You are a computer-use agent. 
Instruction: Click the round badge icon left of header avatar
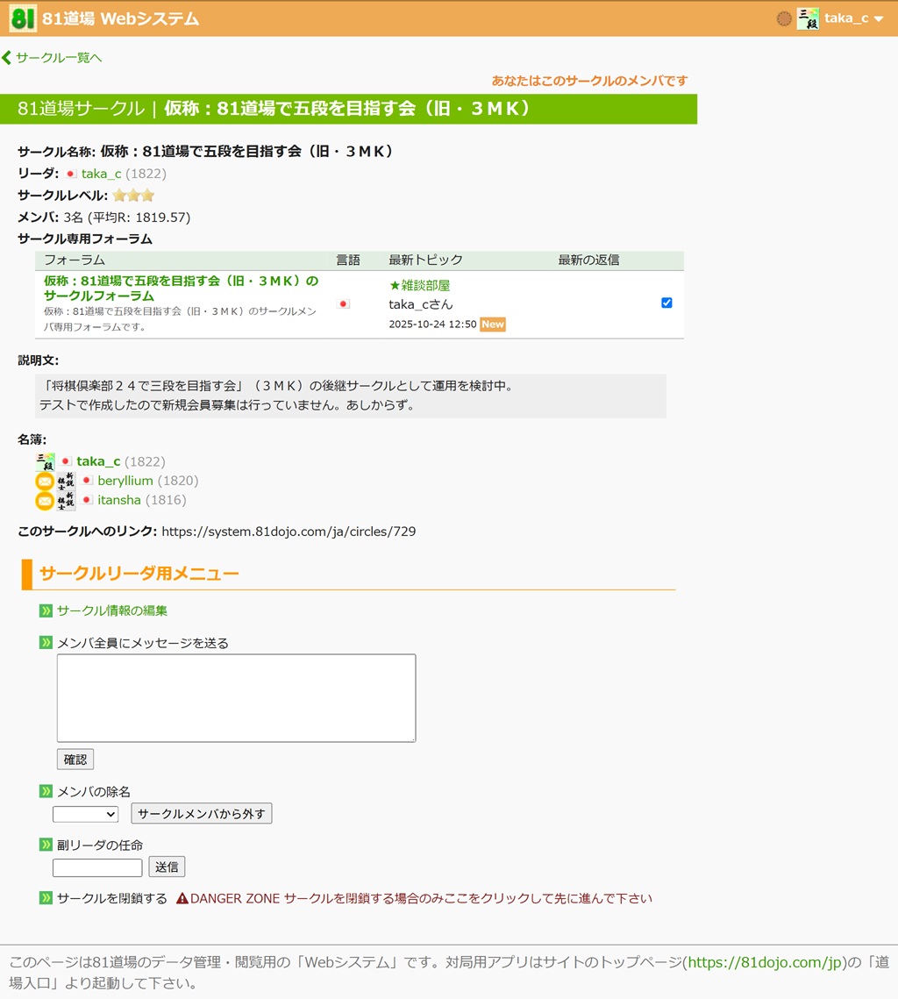784,18
